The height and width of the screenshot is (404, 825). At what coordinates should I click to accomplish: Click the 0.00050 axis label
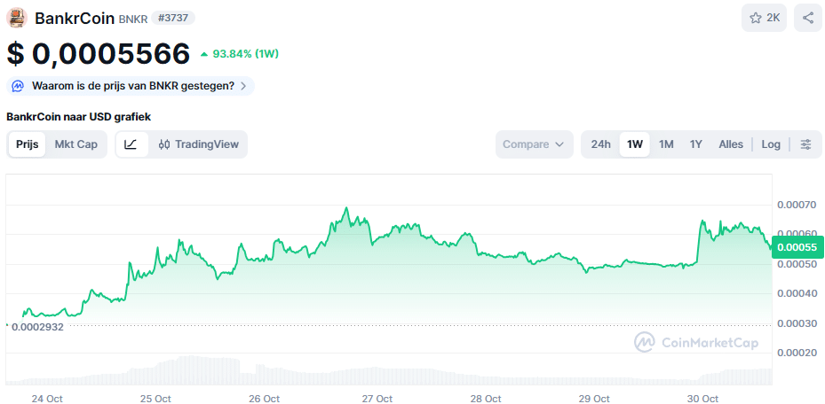[x=797, y=263]
